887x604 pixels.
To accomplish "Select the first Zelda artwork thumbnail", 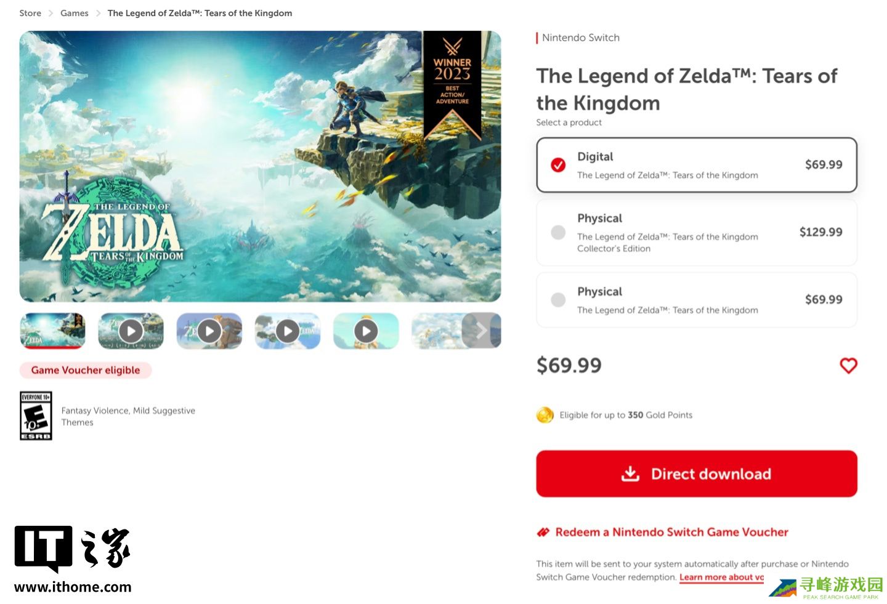I will click(52, 331).
